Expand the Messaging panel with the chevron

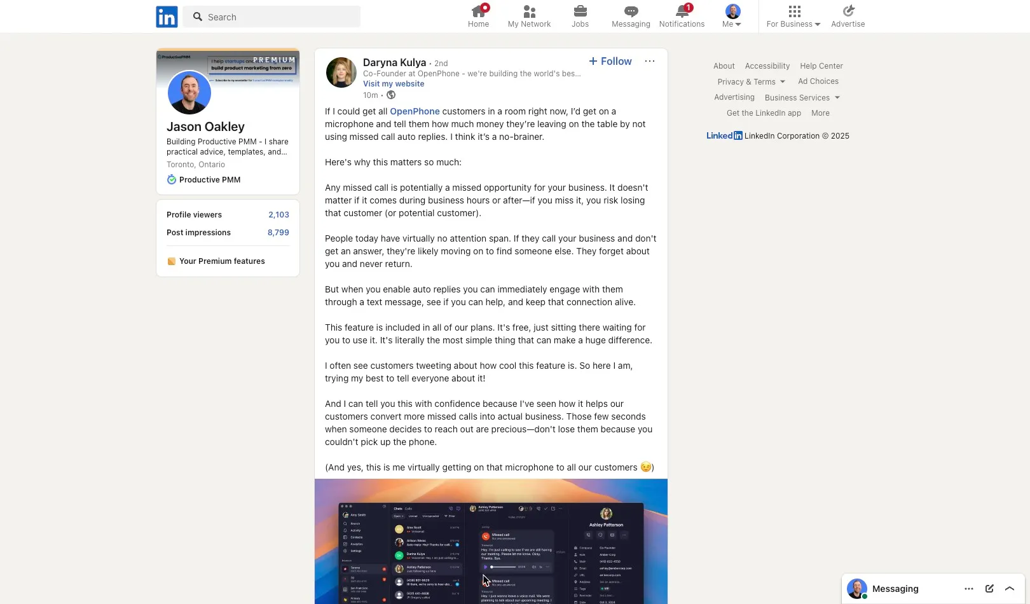[x=1009, y=589]
